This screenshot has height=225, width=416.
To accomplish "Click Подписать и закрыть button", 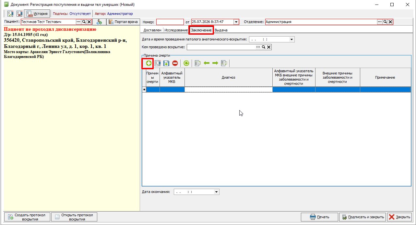I will tap(363, 217).
